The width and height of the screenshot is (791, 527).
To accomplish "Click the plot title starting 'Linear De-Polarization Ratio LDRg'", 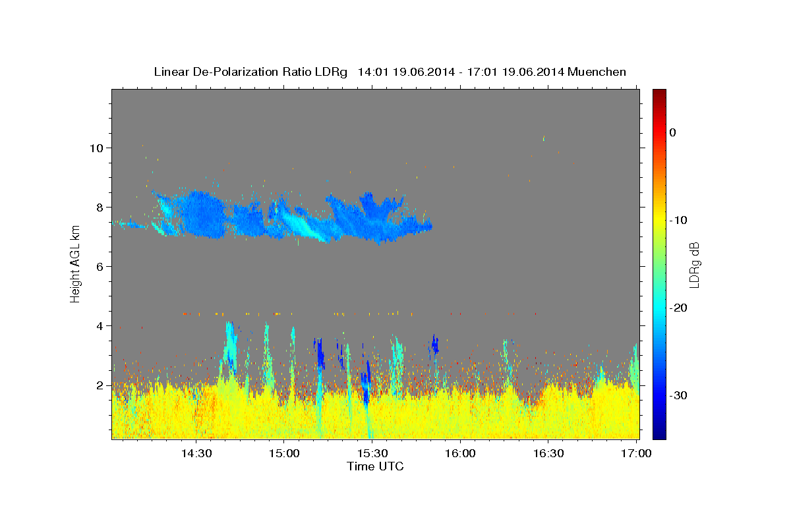I will [x=390, y=72].
